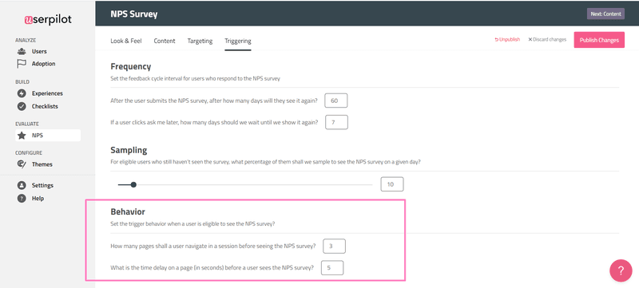Click the Adoption flag icon
This screenshot has height=288, width=639.
coord(22,64)
